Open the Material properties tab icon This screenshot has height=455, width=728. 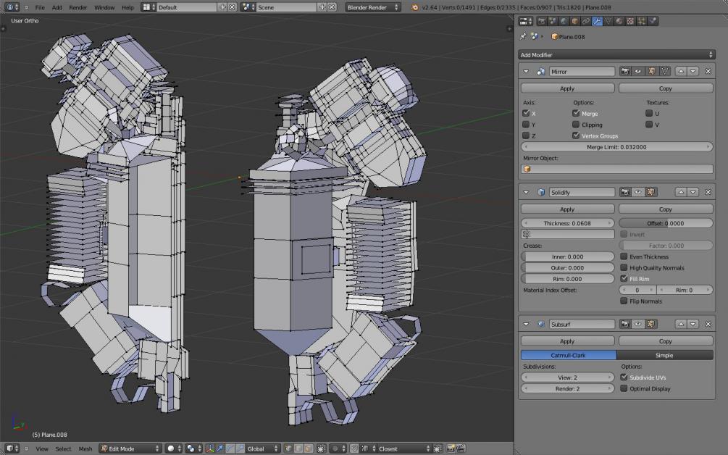[619, 21]
